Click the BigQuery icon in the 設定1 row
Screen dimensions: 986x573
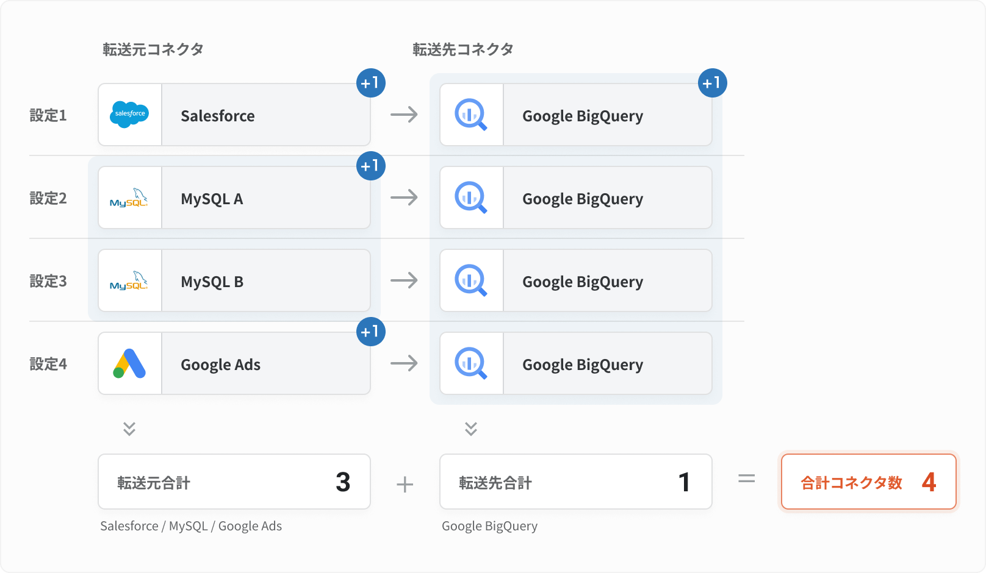pos(471,115)
